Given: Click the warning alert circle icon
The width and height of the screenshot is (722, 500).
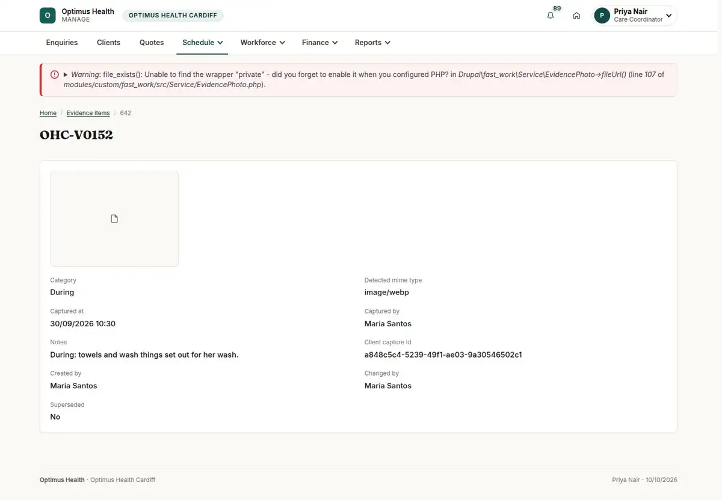Looking at the screenshot, I should pos(55,75).
